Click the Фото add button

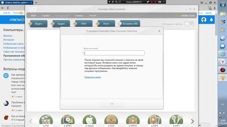click(x=106, y=24)
